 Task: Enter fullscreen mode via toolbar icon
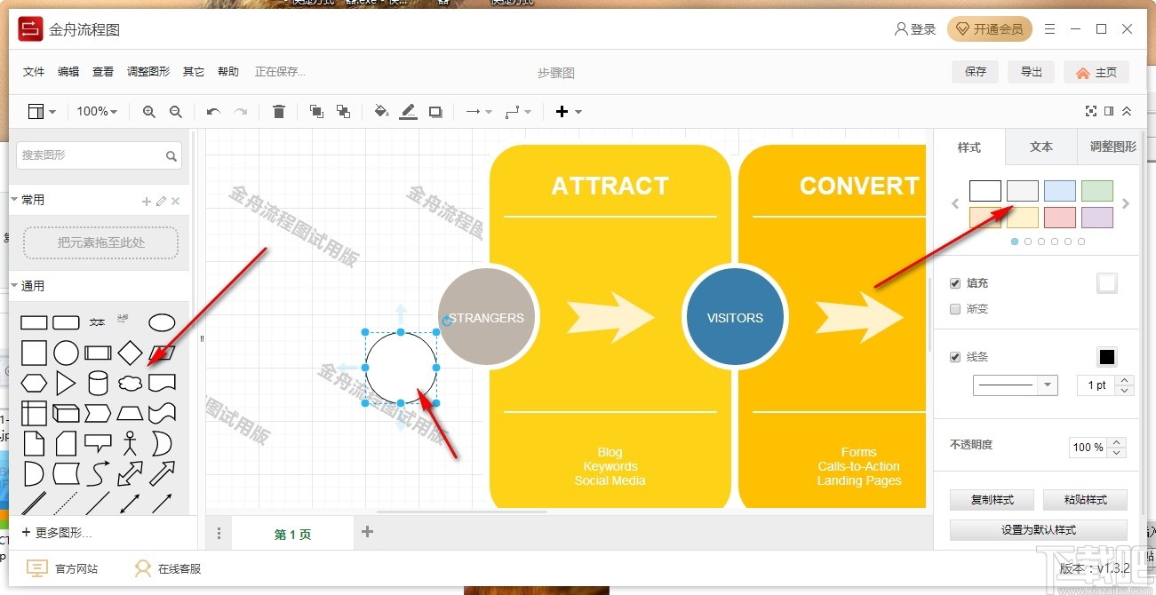pos(1091,111)
